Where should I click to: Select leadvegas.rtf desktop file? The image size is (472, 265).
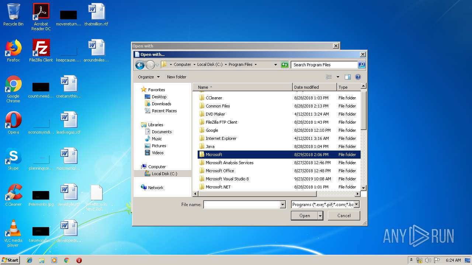pyautogui.click(x=69, y=123)
